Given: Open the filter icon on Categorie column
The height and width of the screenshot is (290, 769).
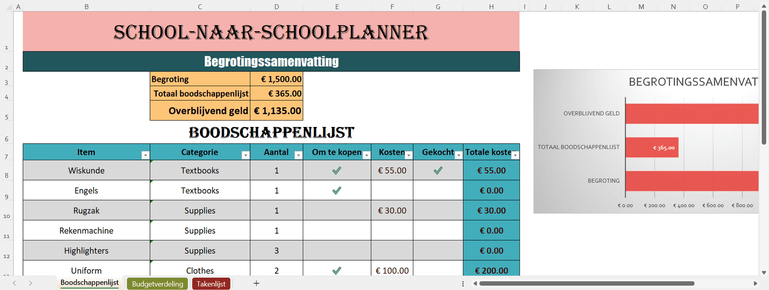Looking at the screenshot, I should [246, 155].
